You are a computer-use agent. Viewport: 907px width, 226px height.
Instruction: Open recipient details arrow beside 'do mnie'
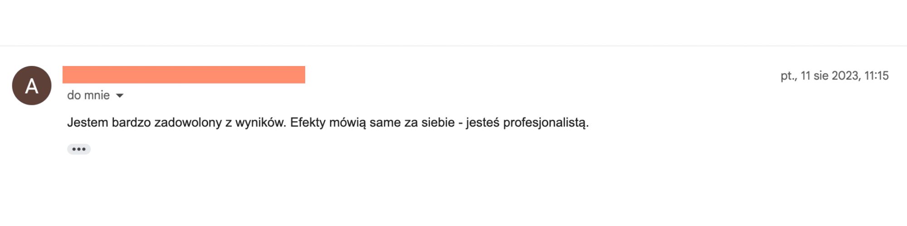pos(120,95)
